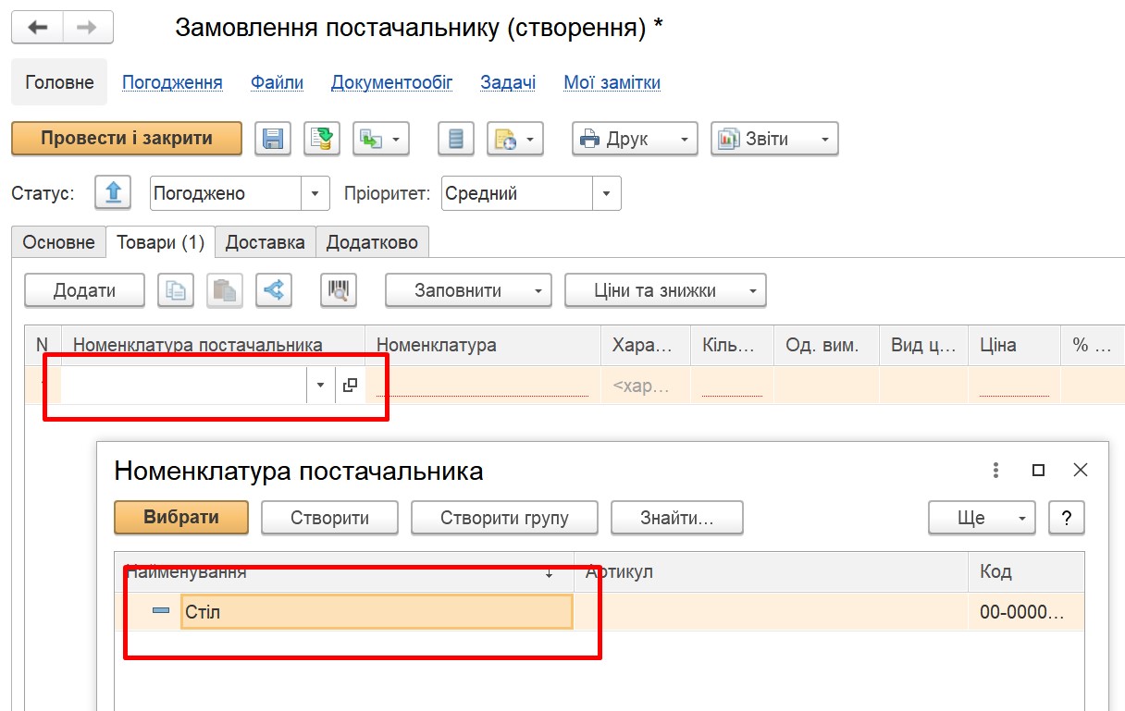Click the post document icon with green arrow
The image size is (1125, 711).
pos(322,139)
